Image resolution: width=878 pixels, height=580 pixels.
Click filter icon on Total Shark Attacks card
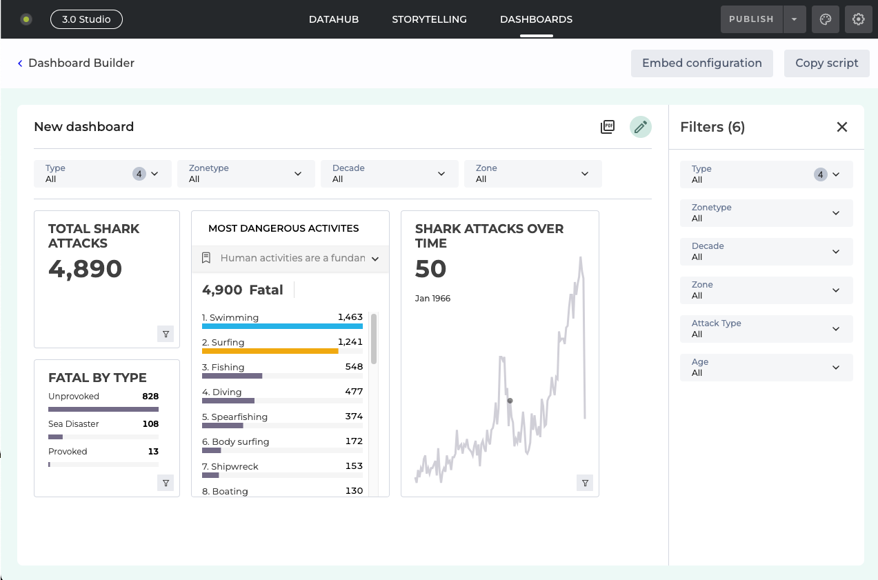pos(166,334)
